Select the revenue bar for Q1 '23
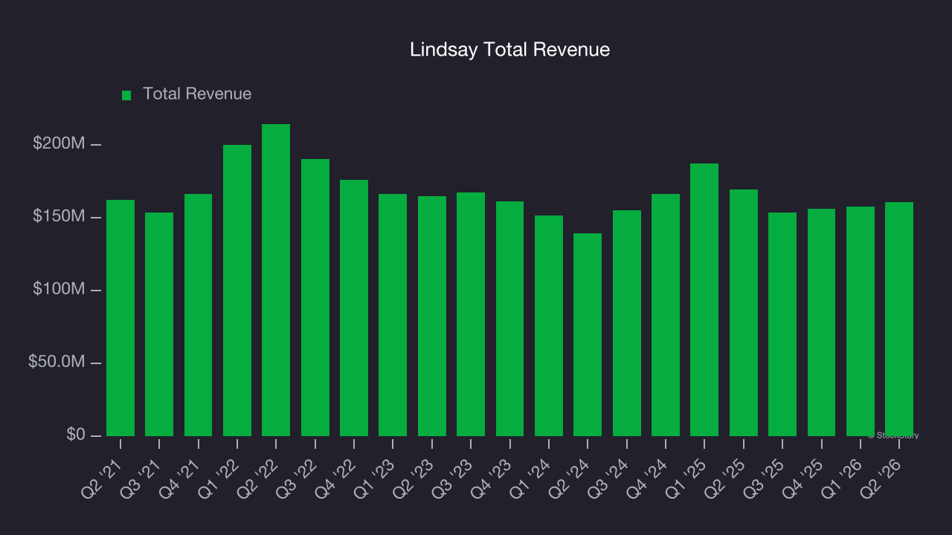Viewport: 952px width, 535px height. (393, 315)
